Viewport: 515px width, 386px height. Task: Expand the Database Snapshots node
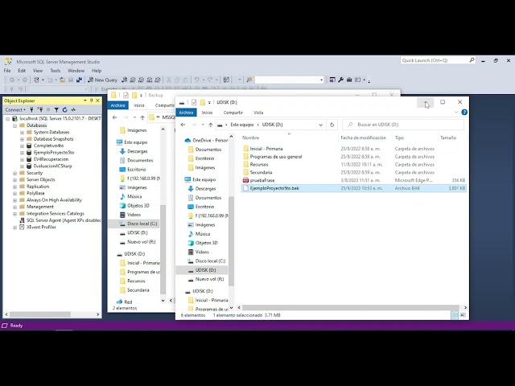click(22, 139)
